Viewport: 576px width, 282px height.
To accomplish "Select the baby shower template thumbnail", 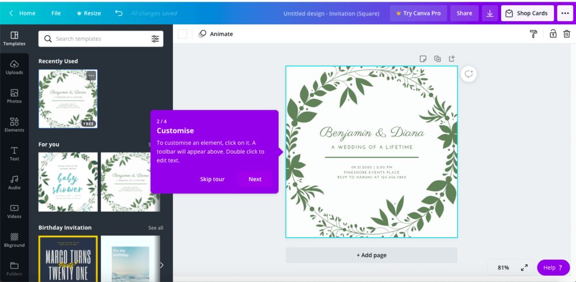I will (x=68, y=182).
